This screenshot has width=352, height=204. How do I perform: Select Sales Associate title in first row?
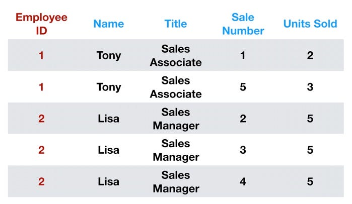(x=176, y=56)
